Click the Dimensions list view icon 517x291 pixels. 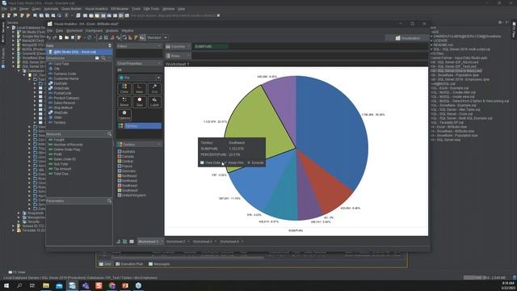tap(97, 58)
